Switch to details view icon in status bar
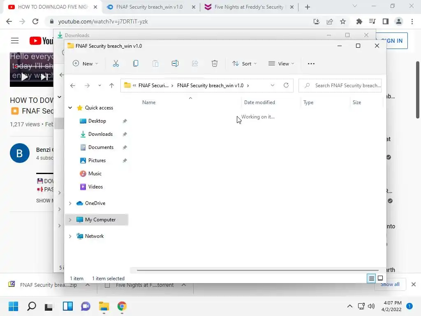Viewport: 421px width, 316px height. coord(371,279)
